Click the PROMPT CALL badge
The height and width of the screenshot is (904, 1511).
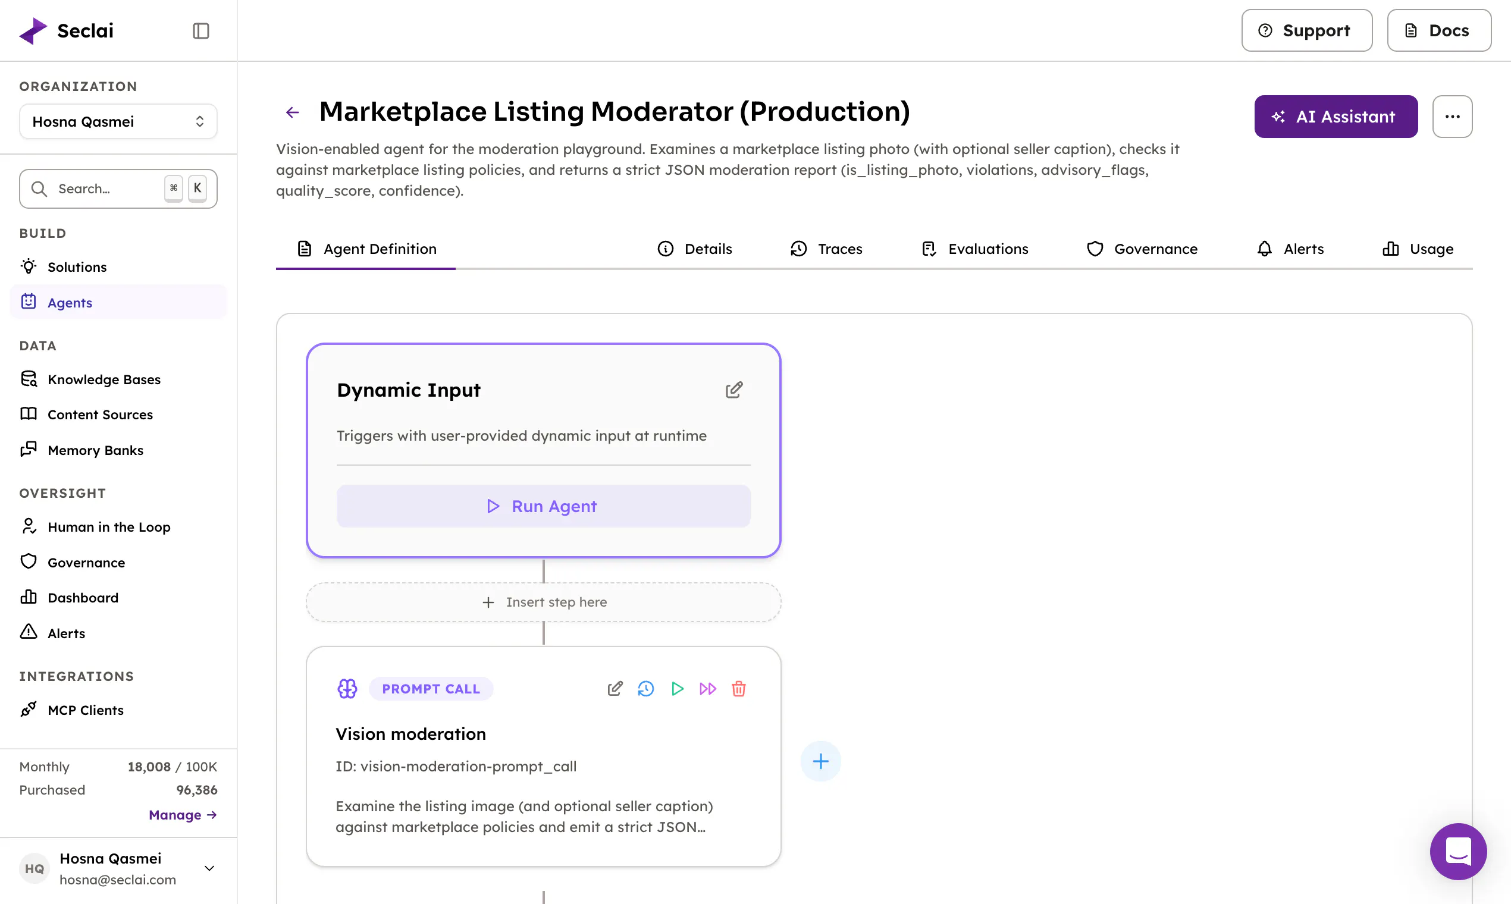coord(431,689)
